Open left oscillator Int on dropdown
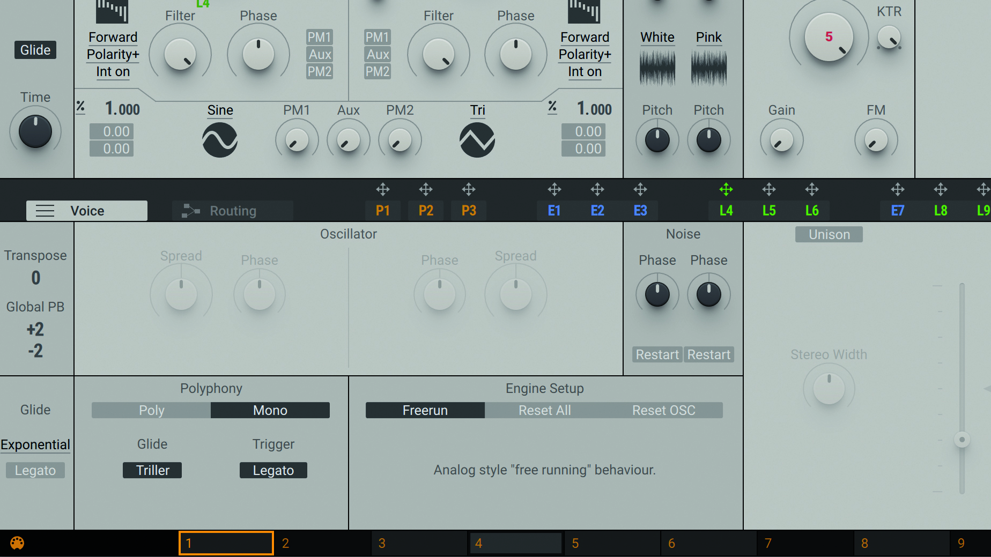 pos(113,71)
